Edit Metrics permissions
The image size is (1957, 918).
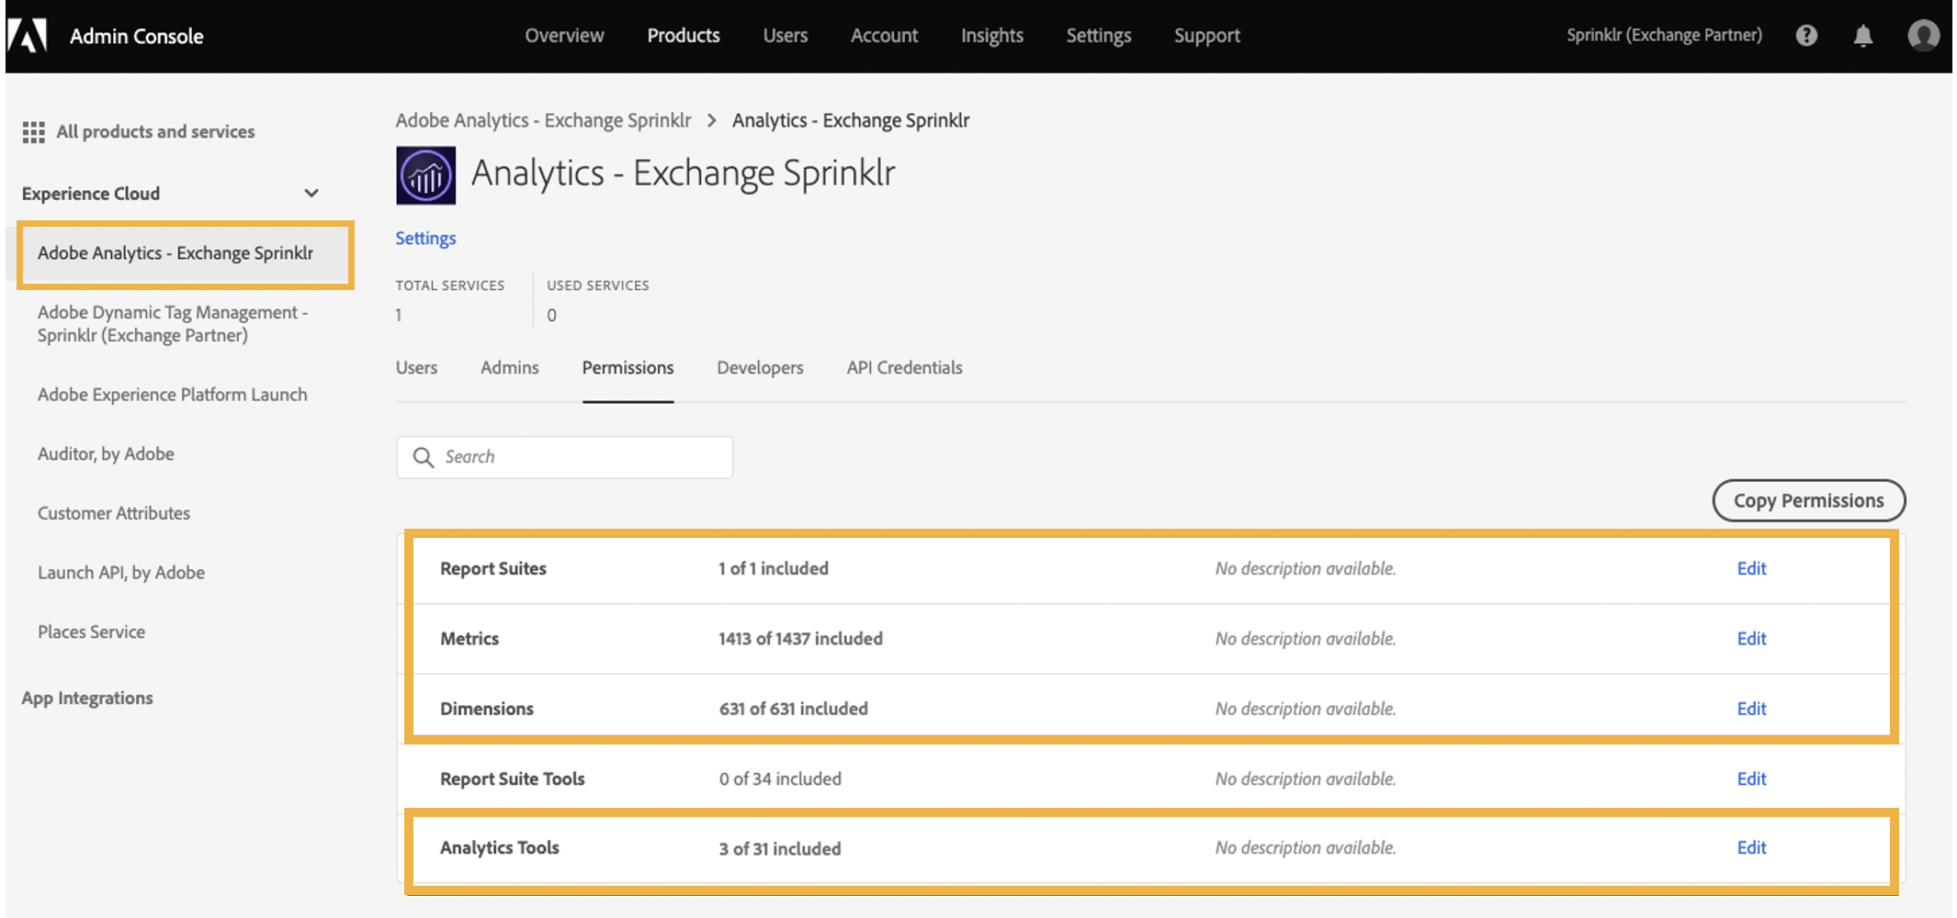coord(1751,639)
